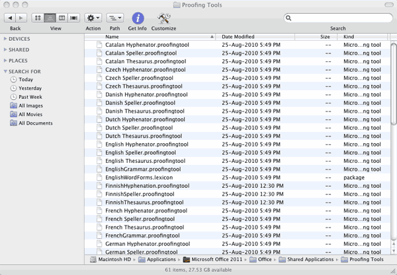
Task: Click the Customize toolbar icon
Action: pyautogui.click(x=163, y=18)
